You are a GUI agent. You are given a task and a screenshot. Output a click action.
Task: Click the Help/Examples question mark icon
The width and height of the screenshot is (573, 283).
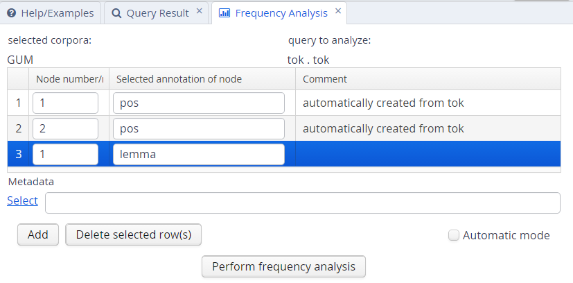pos(12,13)
